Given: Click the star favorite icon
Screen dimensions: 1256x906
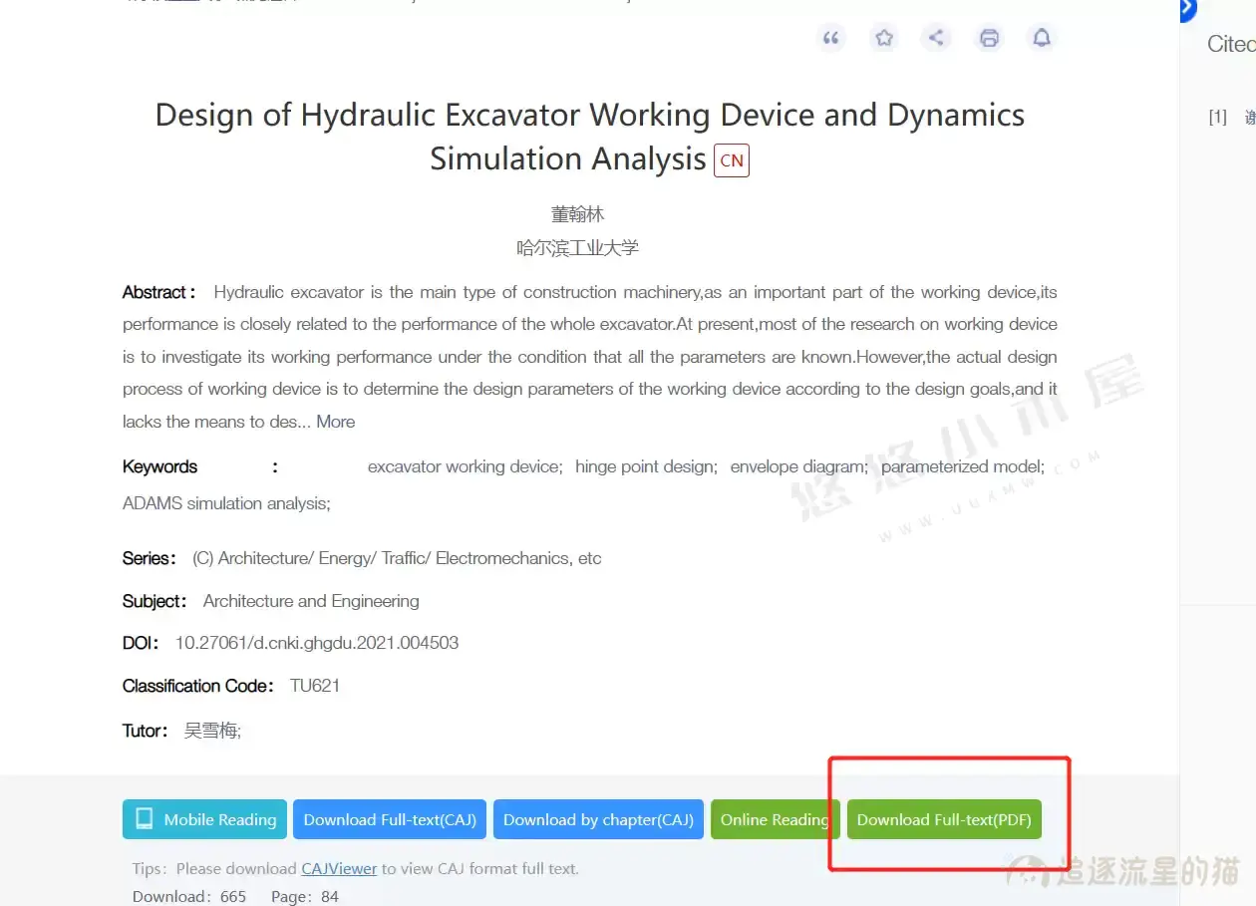Looking at the screenshot, I should pos(883,38).
